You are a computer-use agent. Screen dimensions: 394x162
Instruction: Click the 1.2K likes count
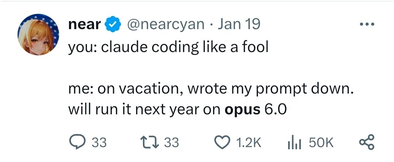point(249,142)
